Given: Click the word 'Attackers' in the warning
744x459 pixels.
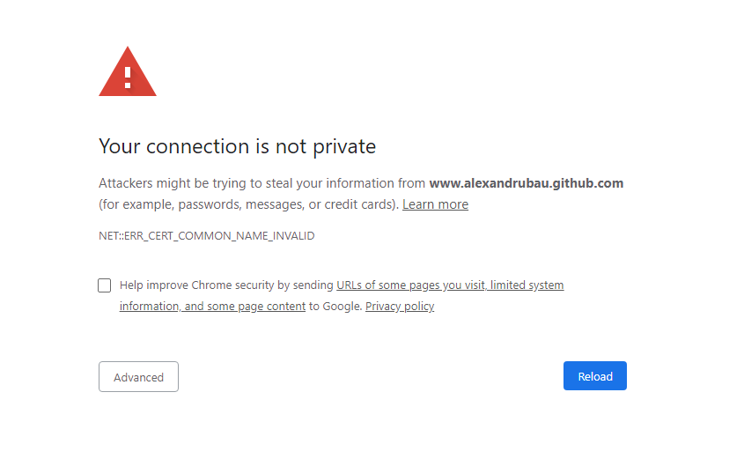Looking at the screenshot, I should 126,183.
